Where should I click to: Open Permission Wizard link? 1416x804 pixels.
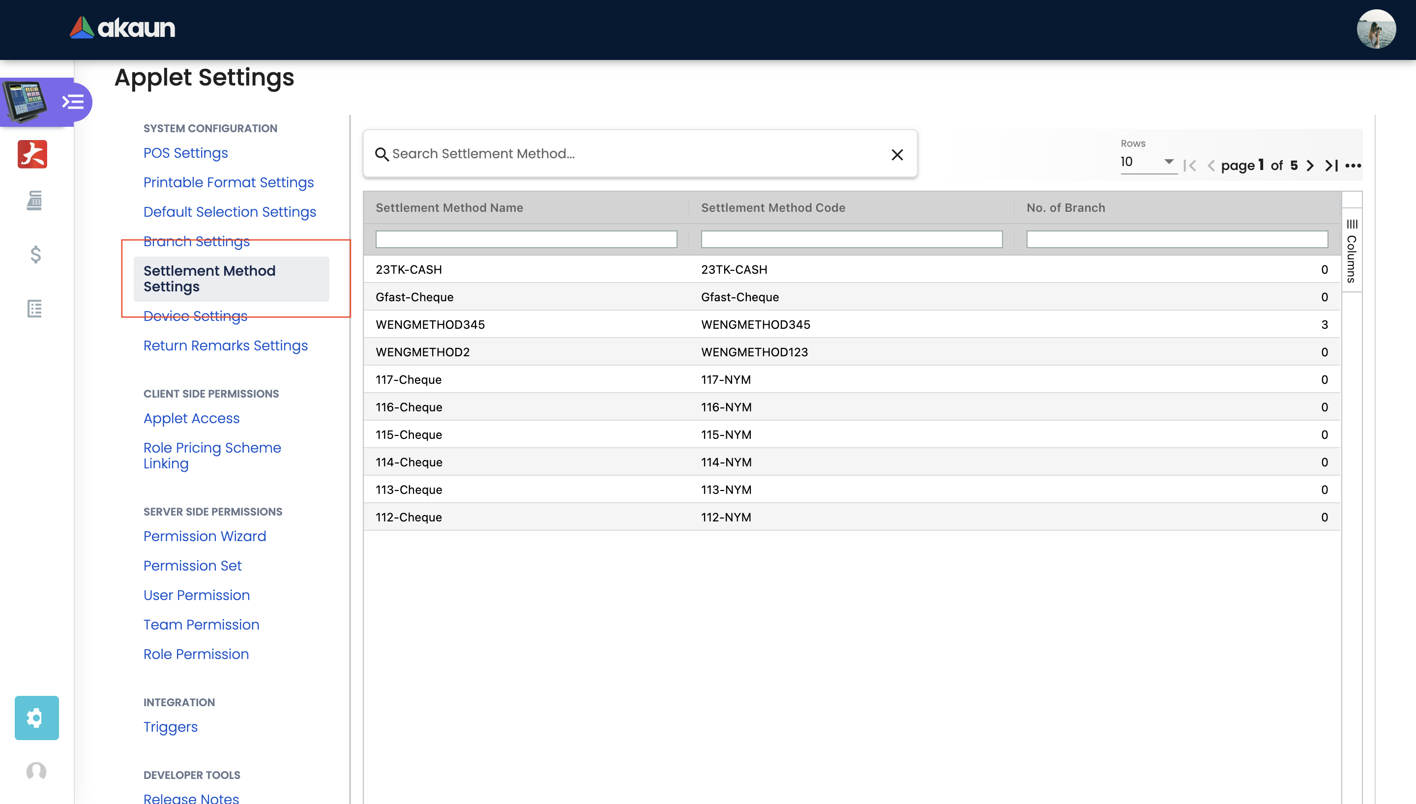point(205,536)
